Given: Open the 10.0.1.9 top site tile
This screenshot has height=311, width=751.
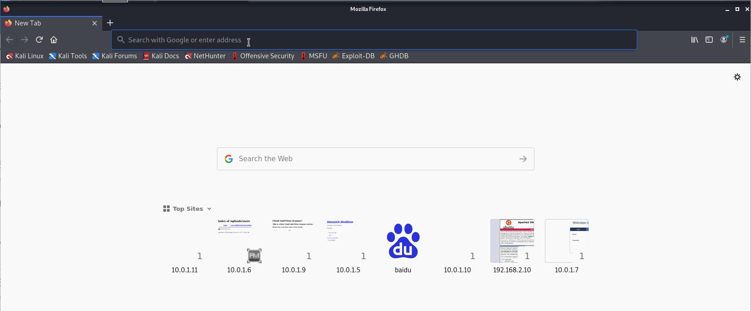Looking at the screenshot, I should coord(294,246).
